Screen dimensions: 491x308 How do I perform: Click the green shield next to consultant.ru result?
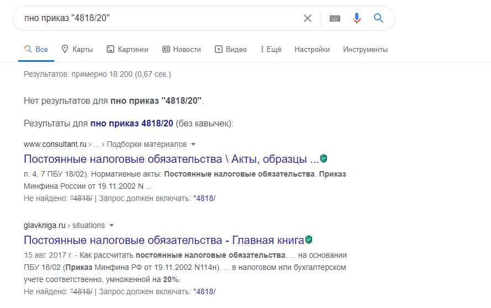[x=324, y=158]
